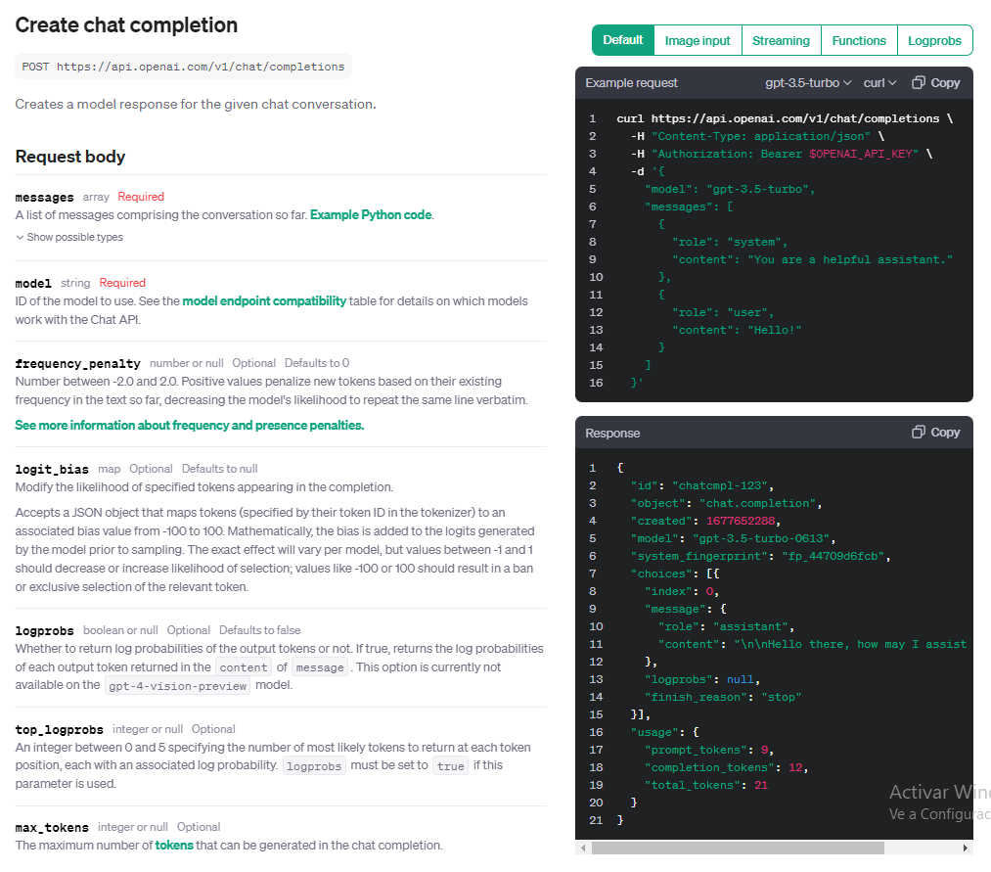Click the Request body section heading

point(70,157)
